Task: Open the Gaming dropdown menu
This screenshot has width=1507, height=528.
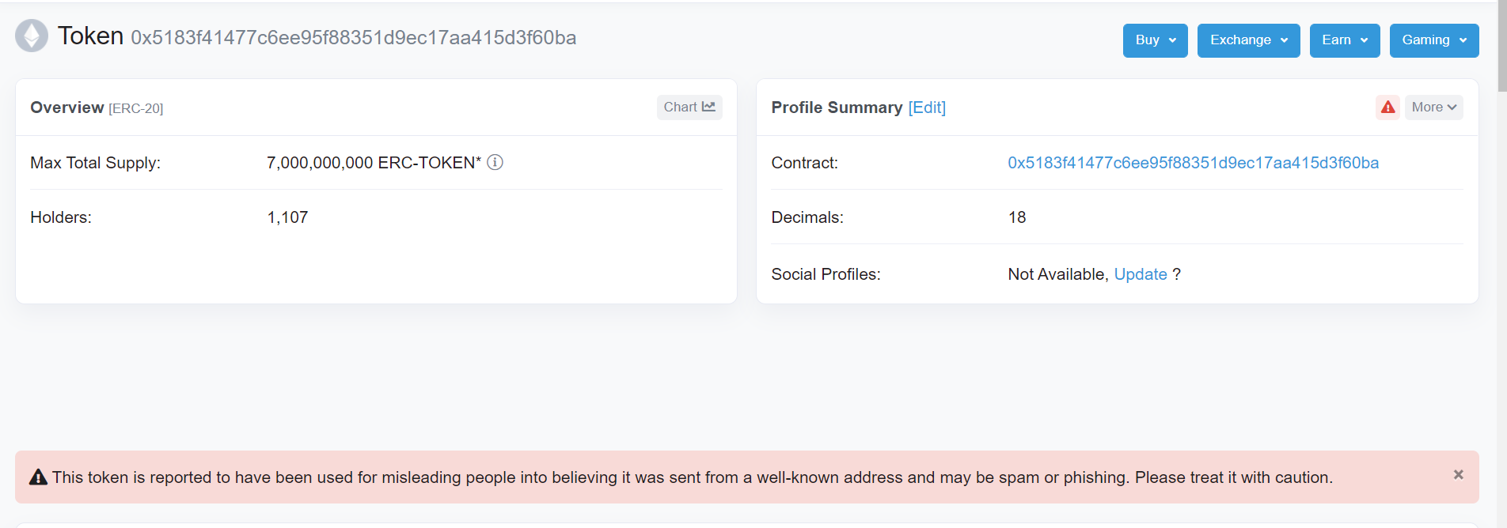Action: click(x=1433, y=40)
